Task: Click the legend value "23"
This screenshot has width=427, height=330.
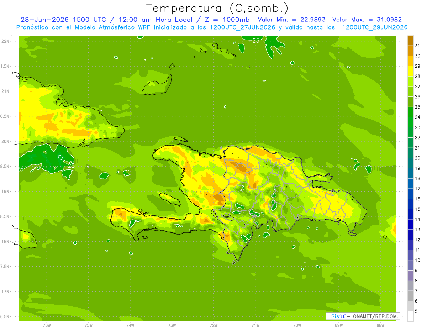Action: (418, 127)
